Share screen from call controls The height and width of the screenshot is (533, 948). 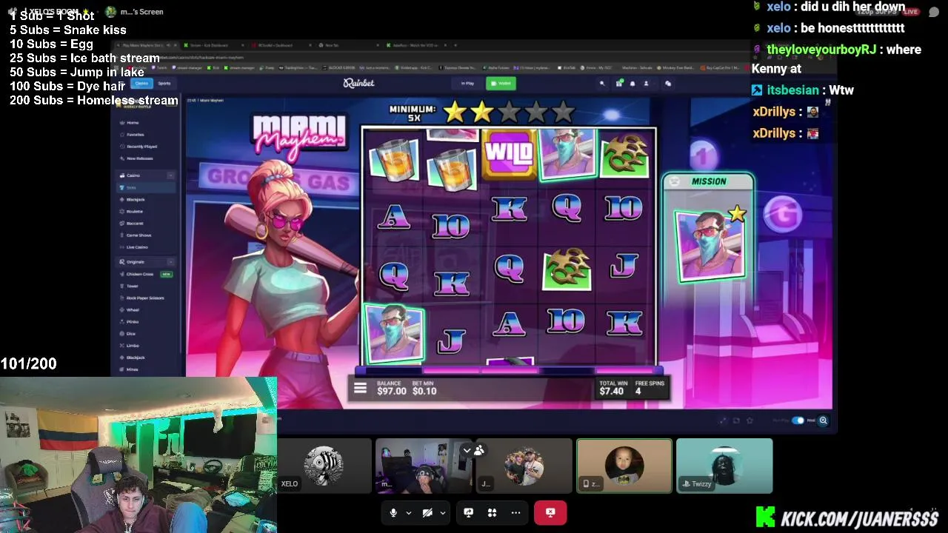click(468, 512)
